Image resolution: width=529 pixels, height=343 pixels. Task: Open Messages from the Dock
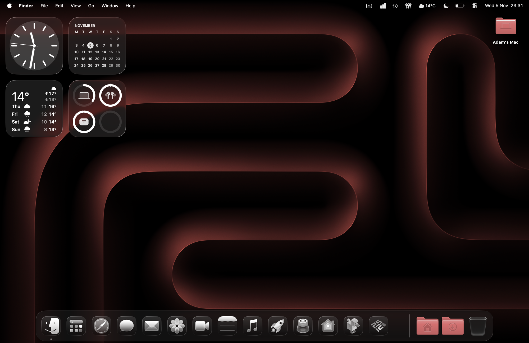(126, 326)
